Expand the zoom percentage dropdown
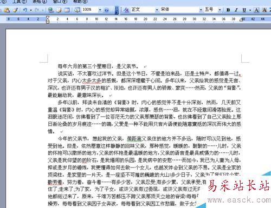Image resolution: width=271 pixels, height=208 pixels. coord(100,10)
